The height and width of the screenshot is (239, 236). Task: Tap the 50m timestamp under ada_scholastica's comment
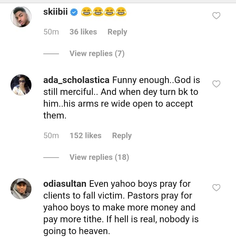pyautogui.click(x=51, y=136)
